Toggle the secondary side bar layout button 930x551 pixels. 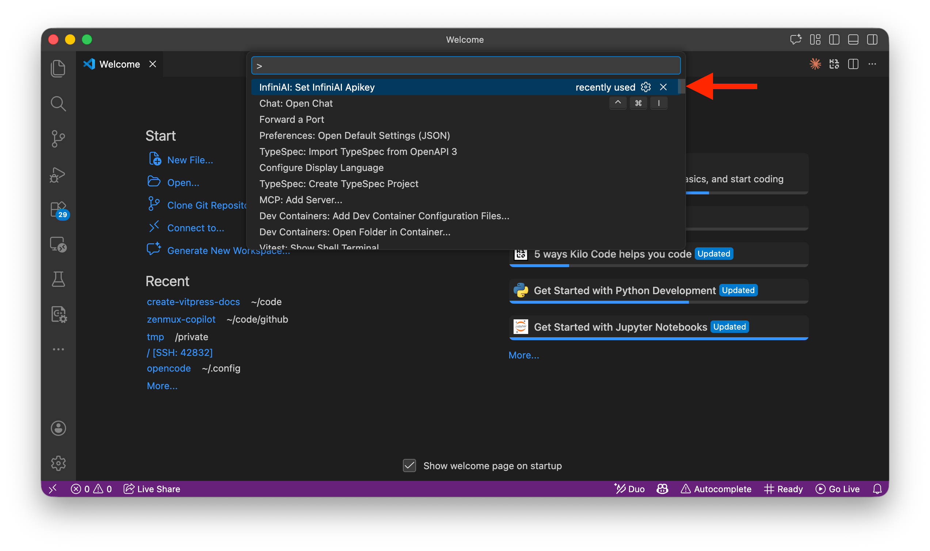tap(872, 39)
